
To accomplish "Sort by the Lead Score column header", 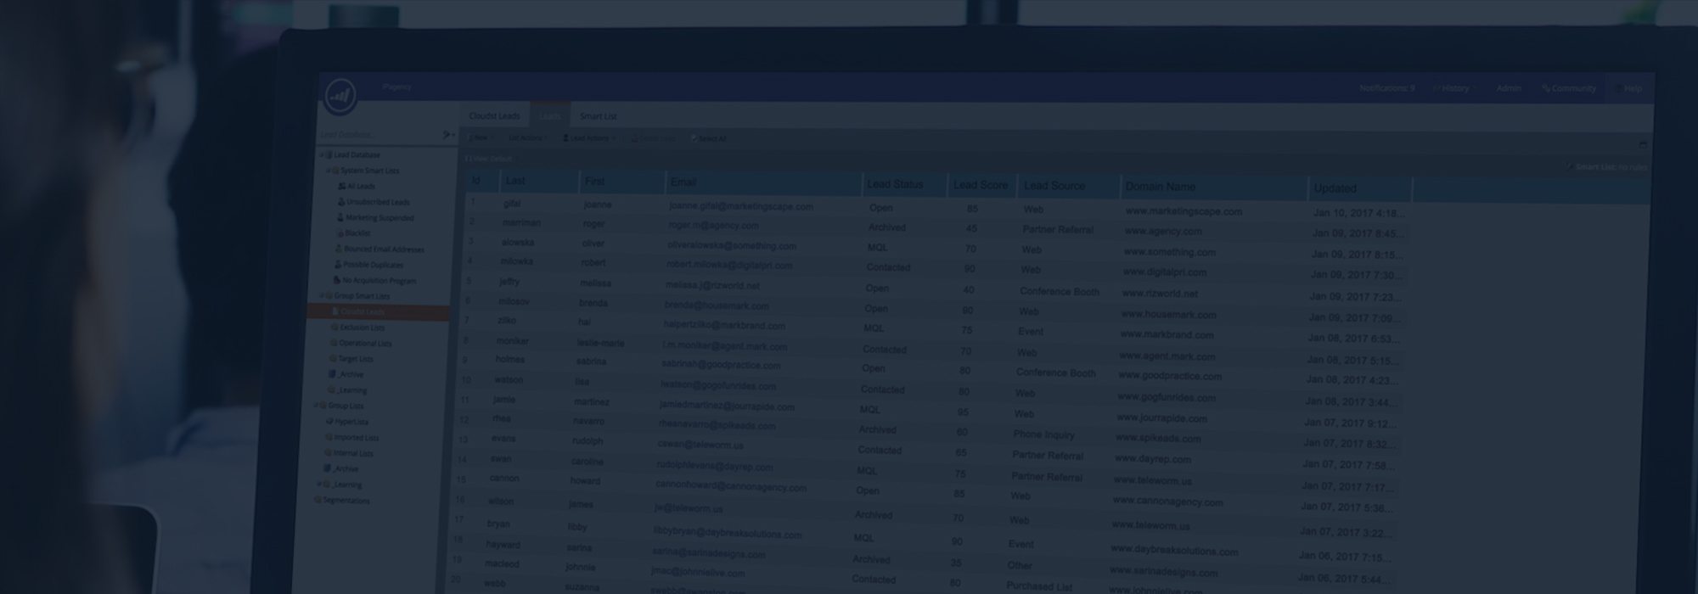I will click(980, 185).
